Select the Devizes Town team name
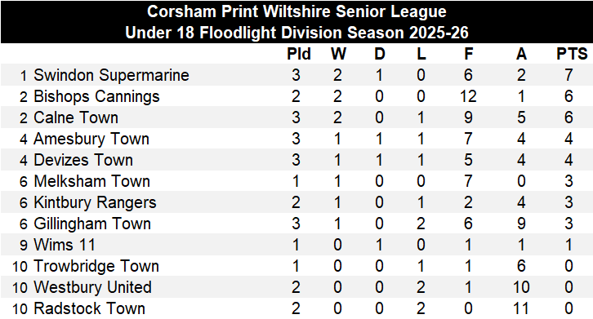The image size is (593, 319). (83, 160)
